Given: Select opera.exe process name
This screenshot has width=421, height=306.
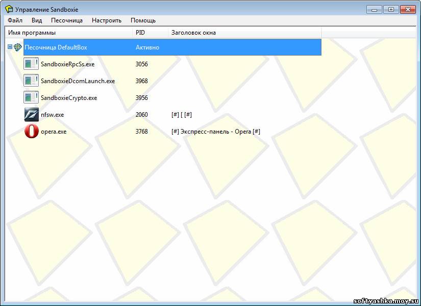Looking at the screenshot, I should (x=54, y=132).
